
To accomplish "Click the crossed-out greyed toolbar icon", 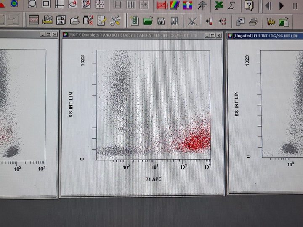I will [192, 21].
